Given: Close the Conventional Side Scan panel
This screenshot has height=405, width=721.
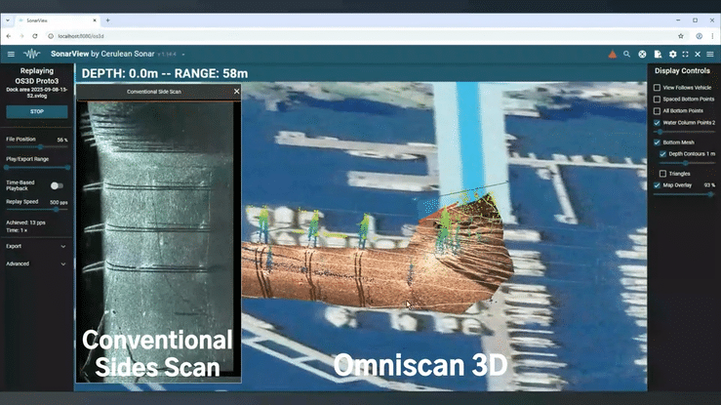Looking at the screenshot, I should click(236, 92).
